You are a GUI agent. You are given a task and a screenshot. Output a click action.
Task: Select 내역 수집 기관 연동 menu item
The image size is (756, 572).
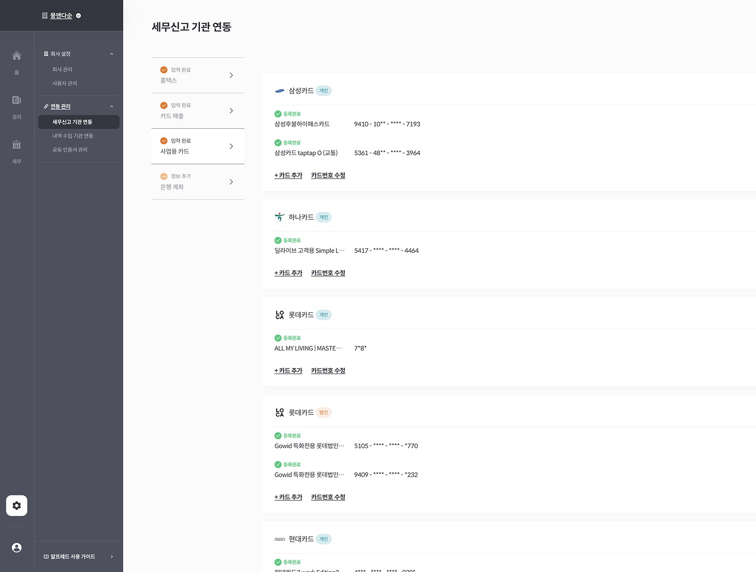pyautogui.click(x=71, y=136)
